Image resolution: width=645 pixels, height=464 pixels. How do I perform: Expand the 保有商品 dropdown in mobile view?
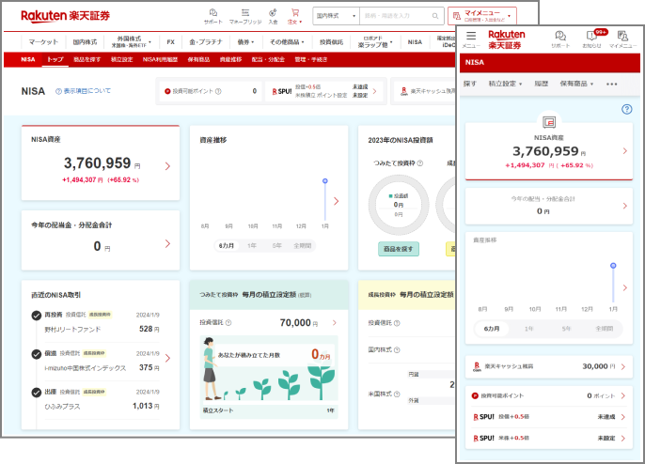576,84
